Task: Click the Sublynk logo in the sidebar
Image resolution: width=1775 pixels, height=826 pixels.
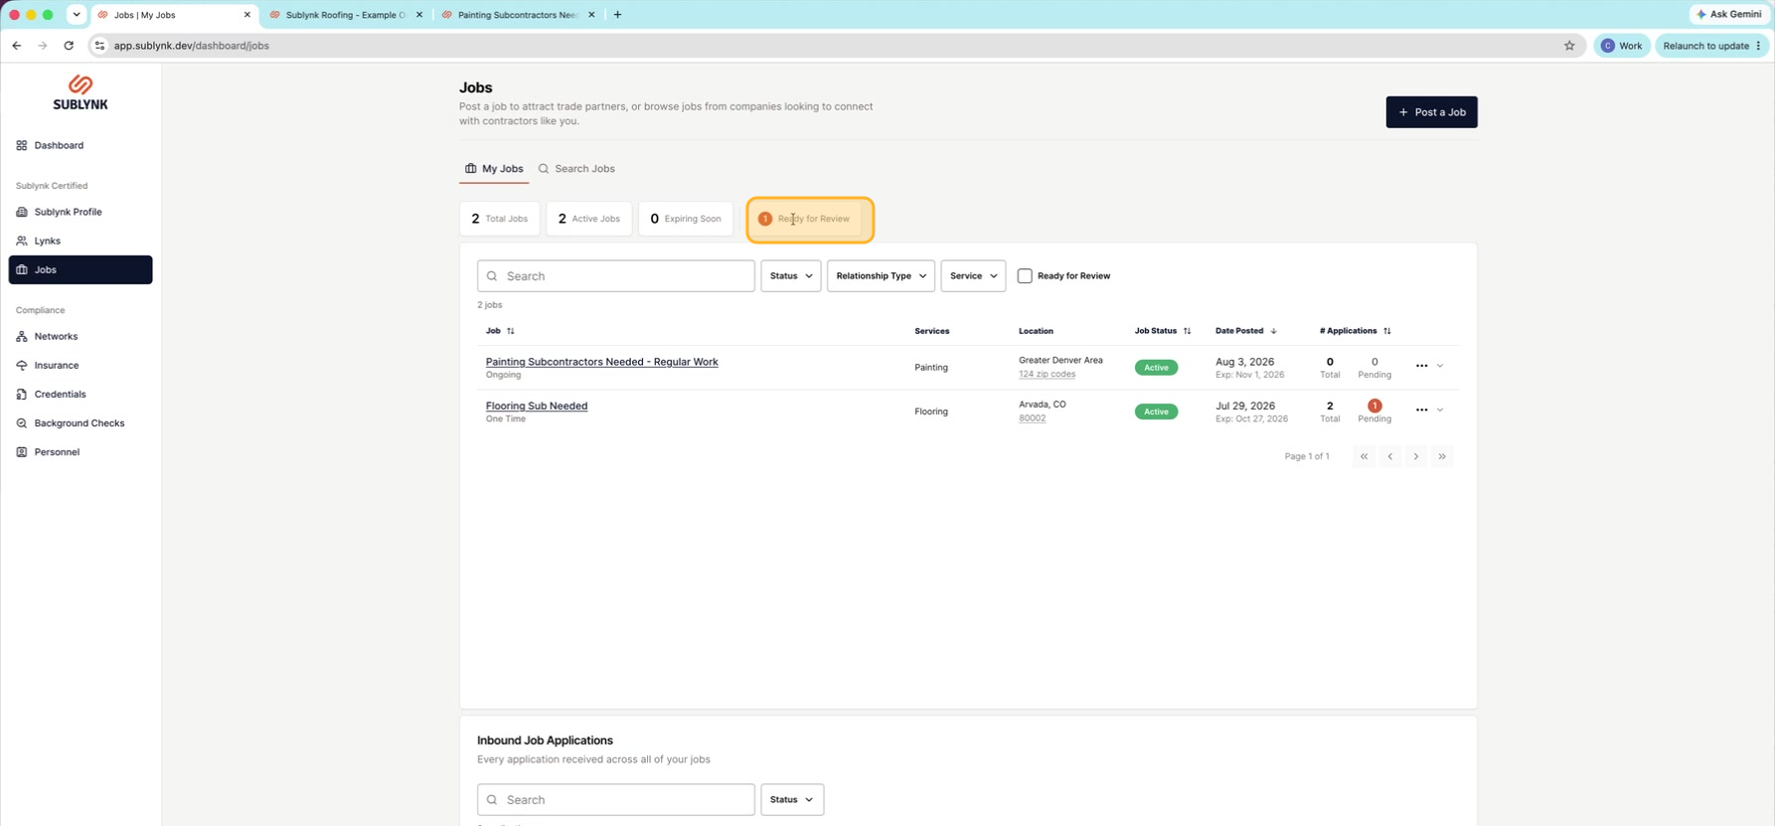Action: (81, 92)
